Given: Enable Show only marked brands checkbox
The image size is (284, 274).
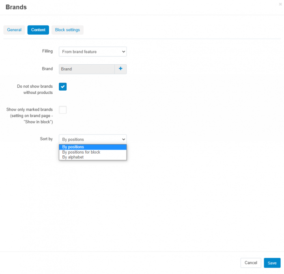Looking at the screenshot, I should click(62, 110).
